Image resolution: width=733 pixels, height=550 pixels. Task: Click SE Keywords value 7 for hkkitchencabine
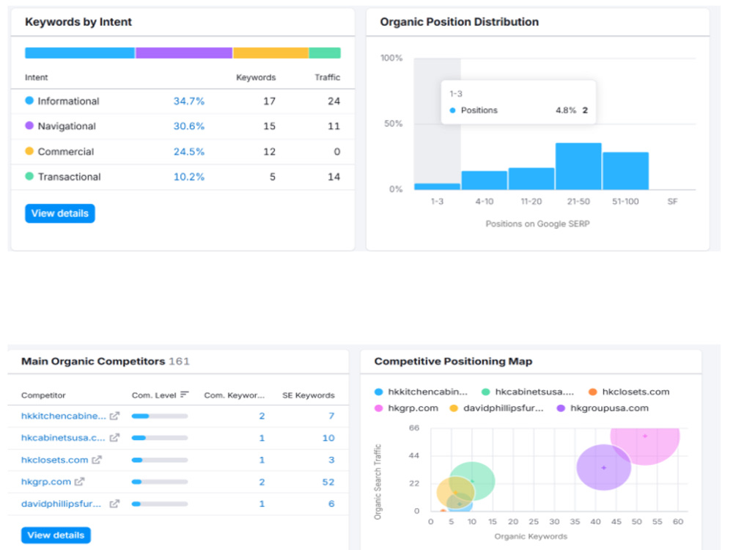point(331,416)
